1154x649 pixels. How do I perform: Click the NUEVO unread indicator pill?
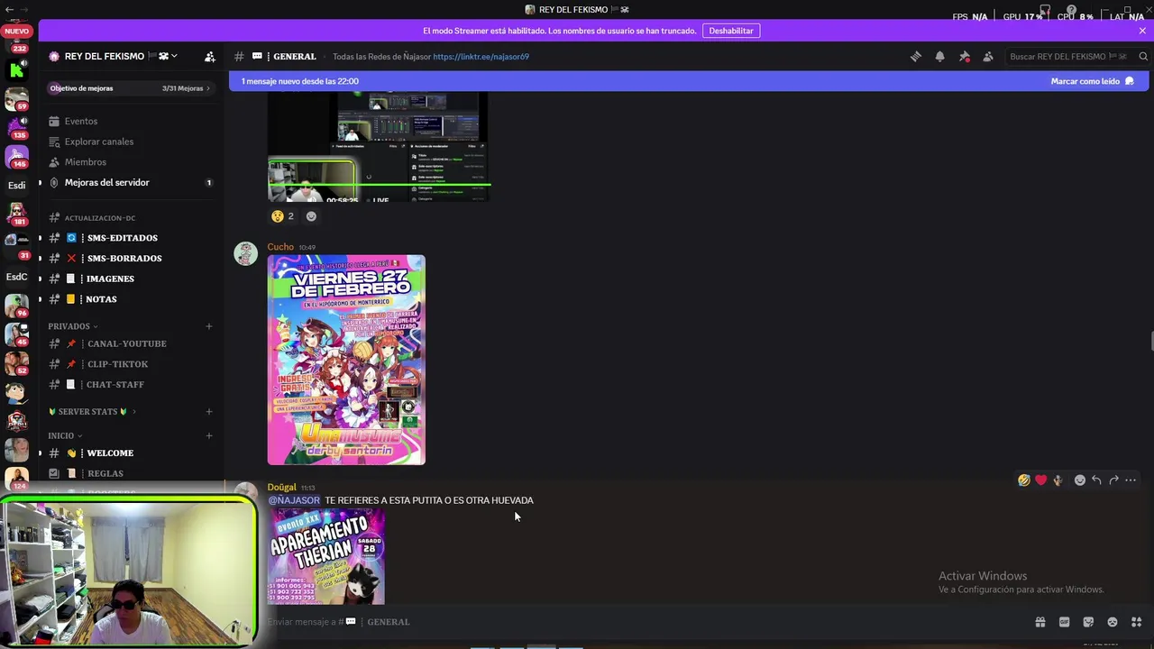point(16,31)
